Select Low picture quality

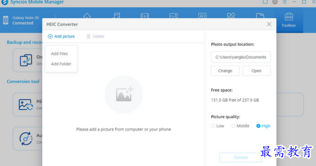218,126
